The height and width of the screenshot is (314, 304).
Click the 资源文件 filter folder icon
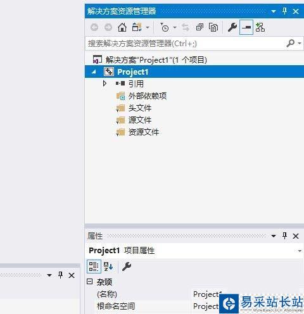121,132
